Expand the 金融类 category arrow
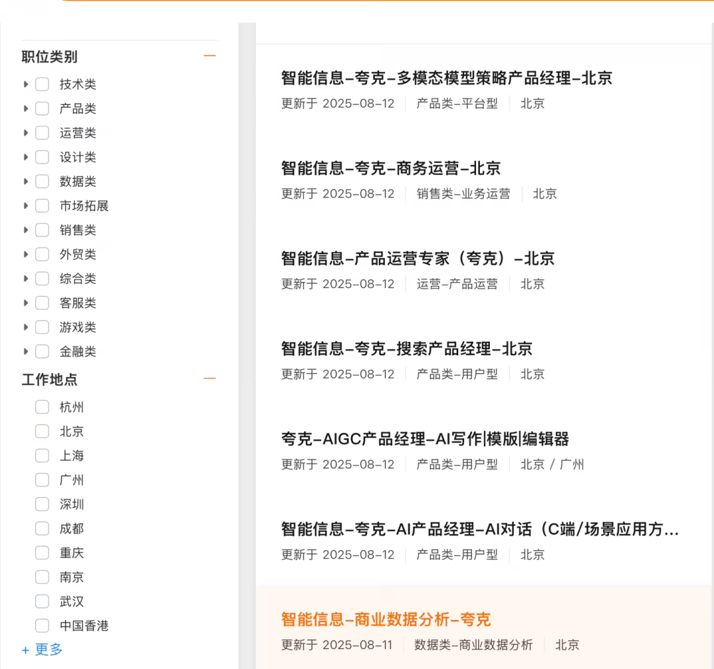Image resolution: width=714 pixels, height=669 pixels. pos(26,351)
